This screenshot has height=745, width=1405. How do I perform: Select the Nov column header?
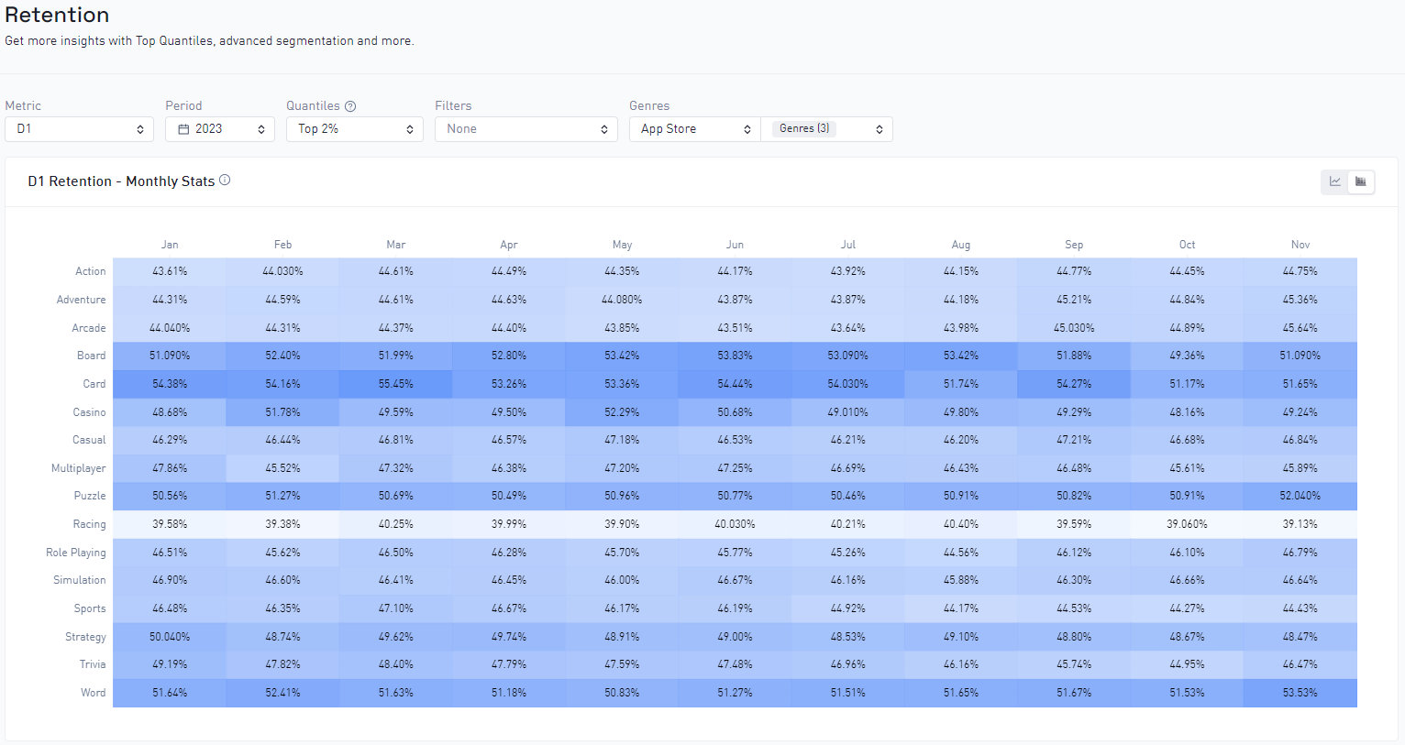[x=1300, y=245]
